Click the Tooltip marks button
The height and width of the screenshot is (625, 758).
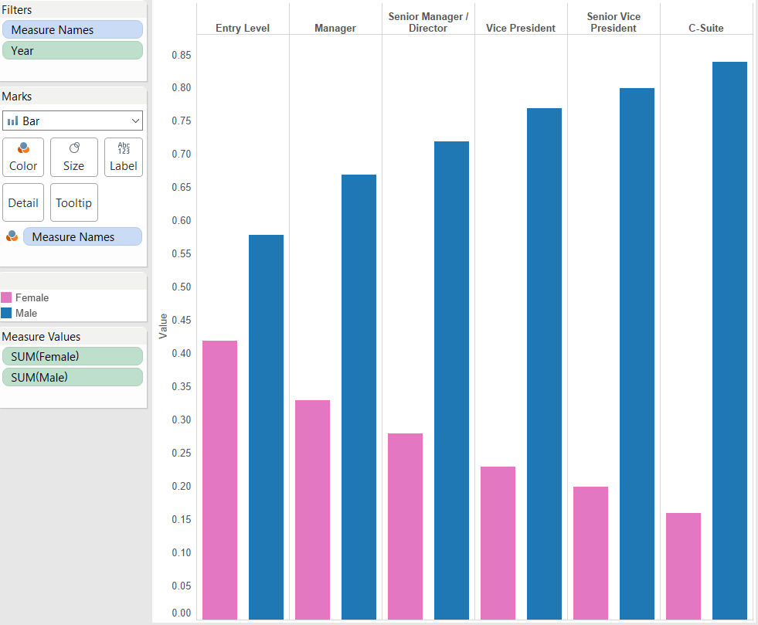[x=74, y=202]
